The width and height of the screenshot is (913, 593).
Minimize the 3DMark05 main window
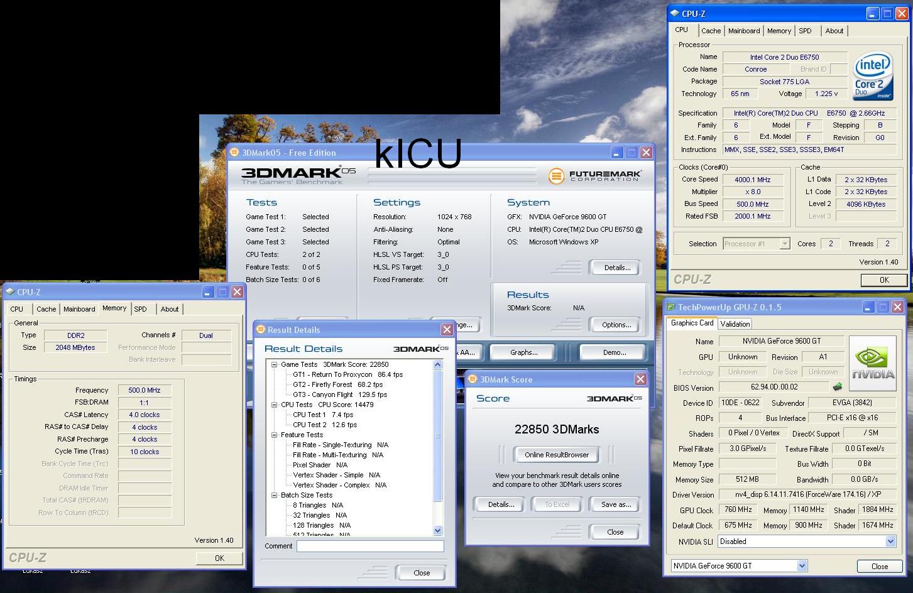(x=617, y=152)
